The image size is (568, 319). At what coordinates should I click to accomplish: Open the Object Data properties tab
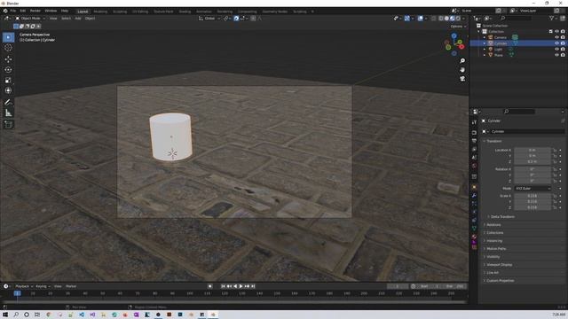pos(474,229)
